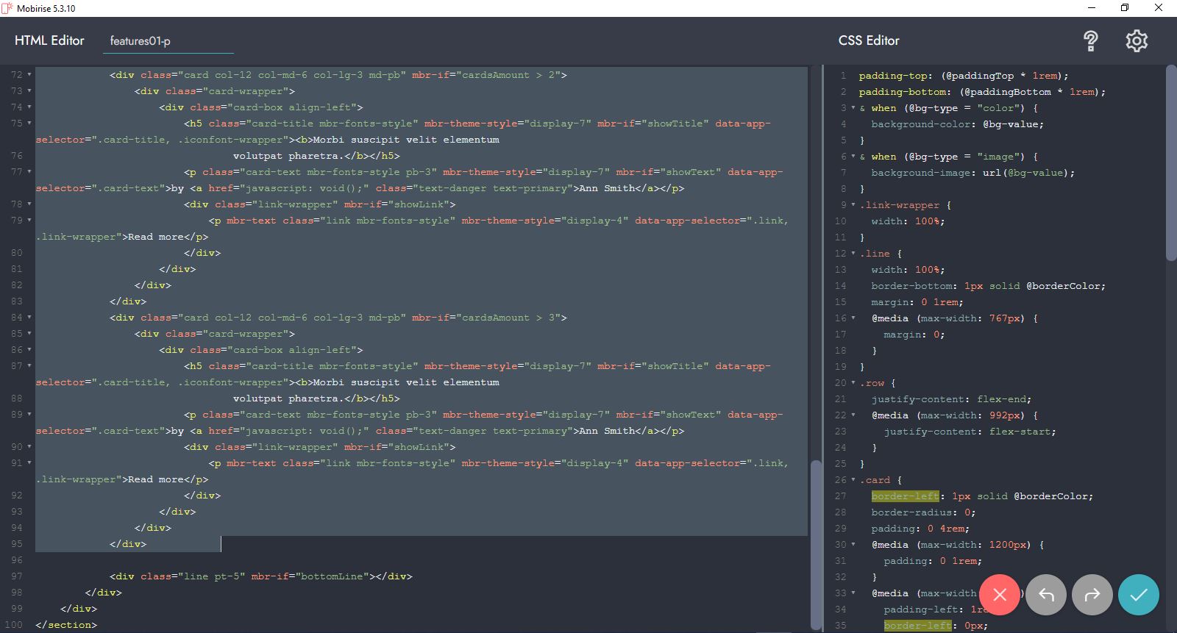Select the features01-p tab
Image resolution: width=1177 pixels, height=633 pixels.
click(x=141, y=41)
